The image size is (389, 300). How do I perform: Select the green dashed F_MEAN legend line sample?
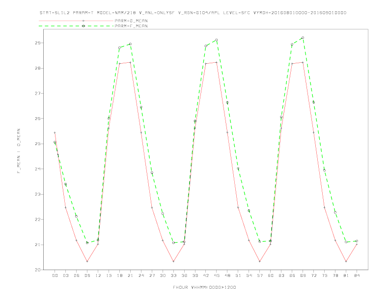[x=76, y=26]
